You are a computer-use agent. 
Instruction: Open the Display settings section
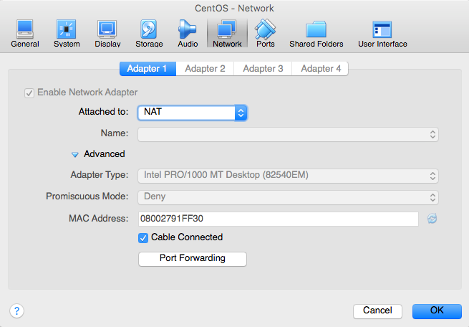point(107,34)
